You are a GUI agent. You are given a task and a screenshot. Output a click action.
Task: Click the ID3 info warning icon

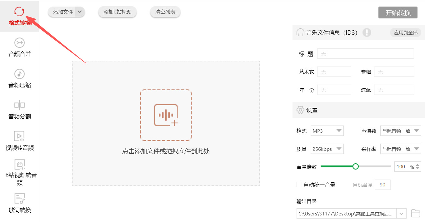coord(367,32)
